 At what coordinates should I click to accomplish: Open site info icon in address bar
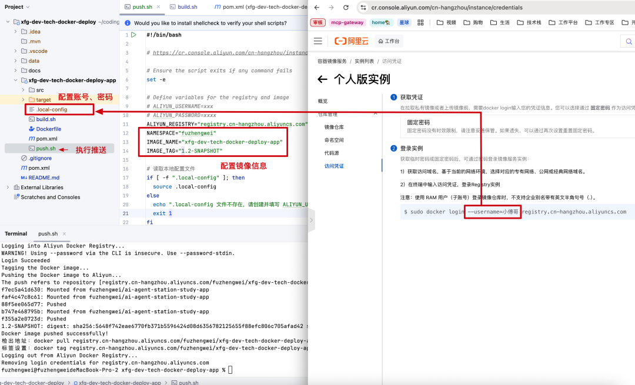(363, 7)
